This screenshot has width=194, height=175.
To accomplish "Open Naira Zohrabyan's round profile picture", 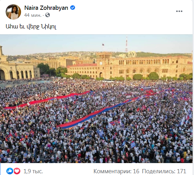I will 13,12.
